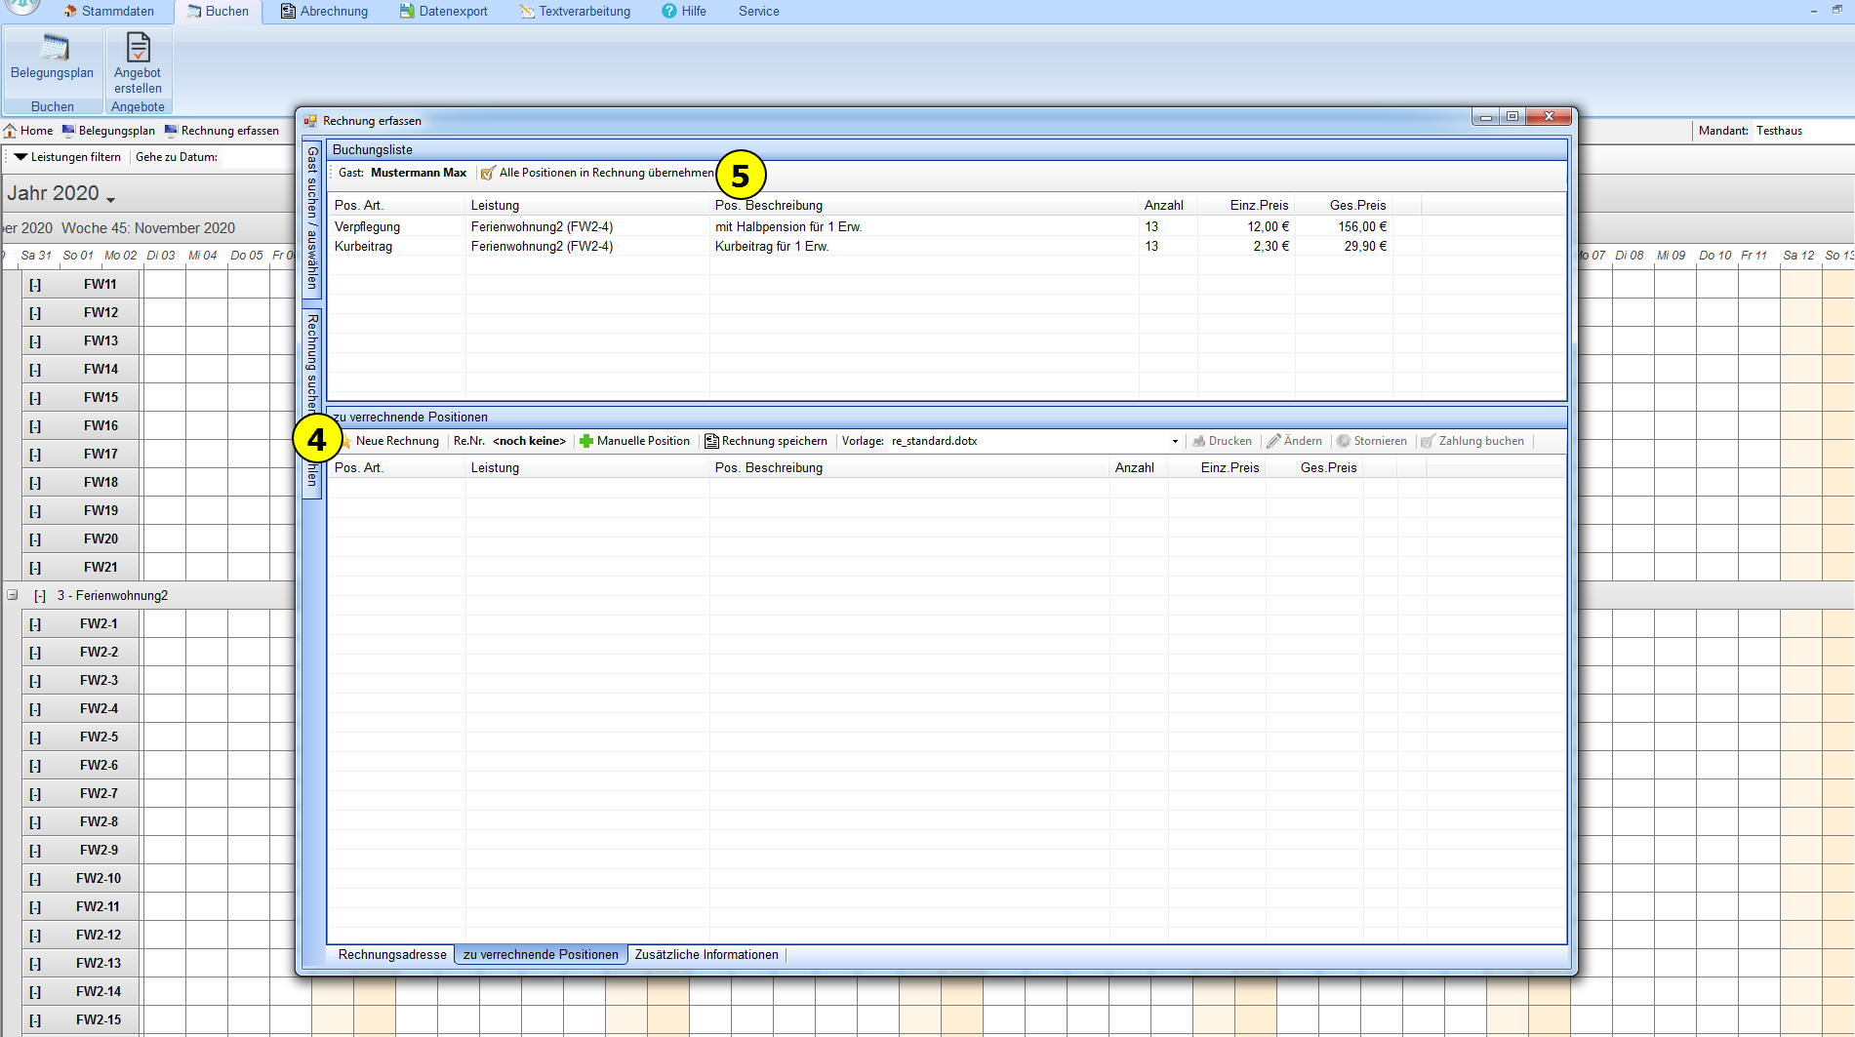This screenshot has height=1037, width=1855.
Task: Switch to the Rechnungsadresse tab
Action: point(392,955)
